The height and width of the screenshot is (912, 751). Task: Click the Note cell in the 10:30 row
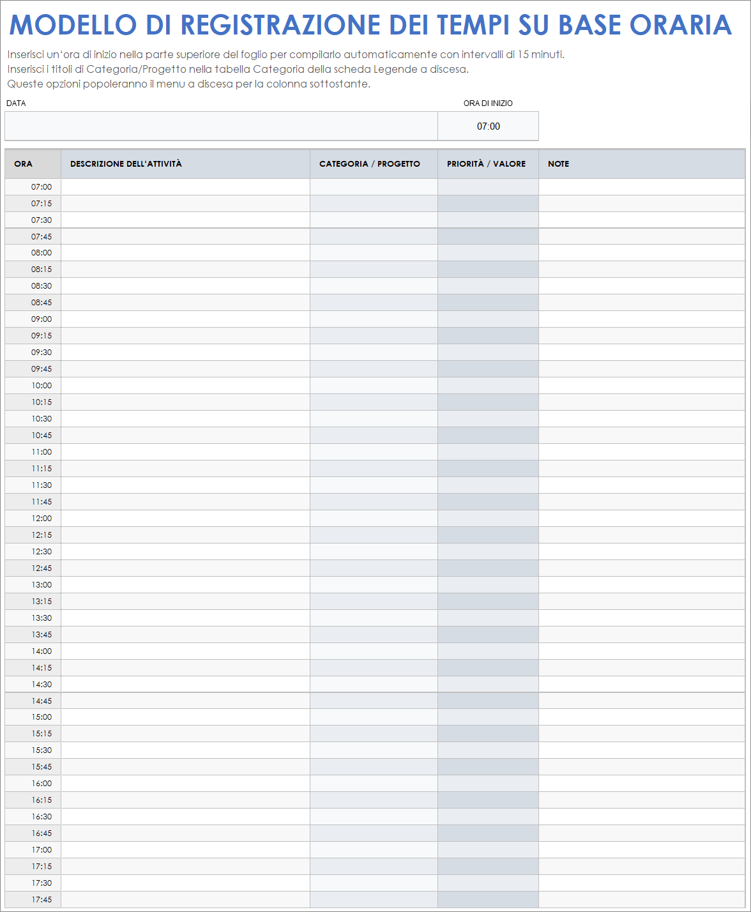641,419
